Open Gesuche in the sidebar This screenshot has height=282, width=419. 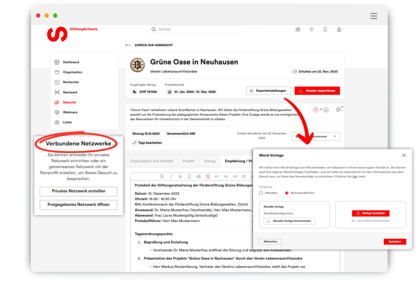(69, 102)
